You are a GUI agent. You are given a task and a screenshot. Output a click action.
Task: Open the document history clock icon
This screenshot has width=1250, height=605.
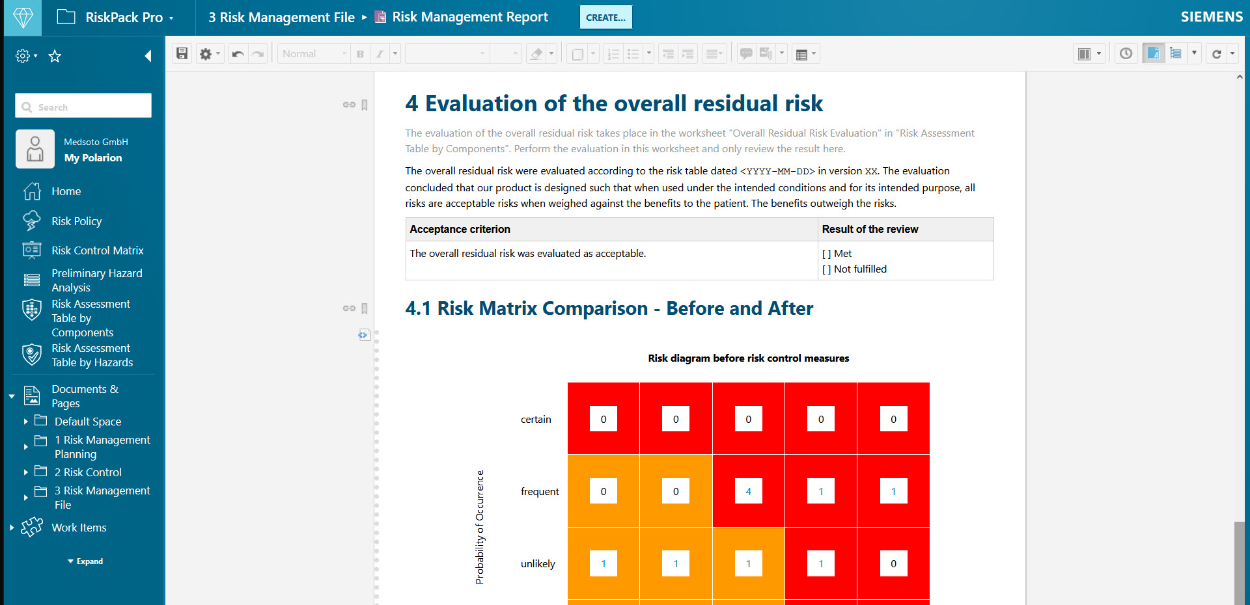click(x=1126, y=54)
